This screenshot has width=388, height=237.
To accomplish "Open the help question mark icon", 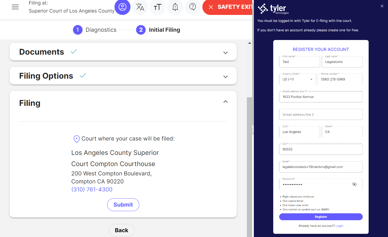I will point(193,7).
